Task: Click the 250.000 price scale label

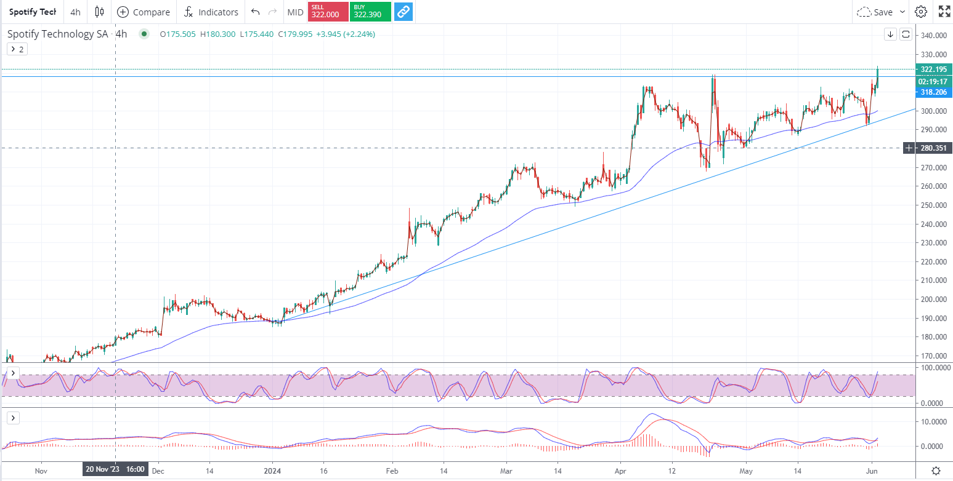Action: click(x=933, y=205)
